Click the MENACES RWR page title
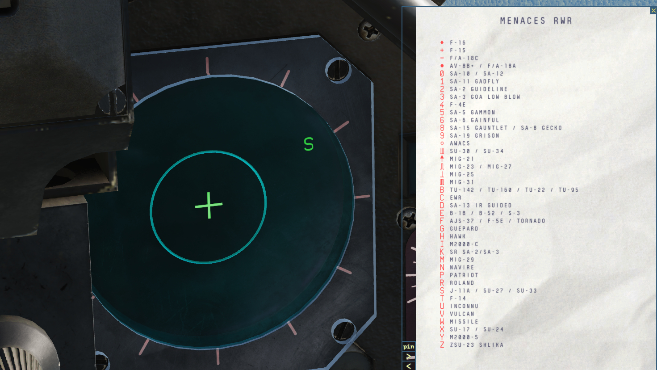This screenshot has height=370, width=657. 536,21
